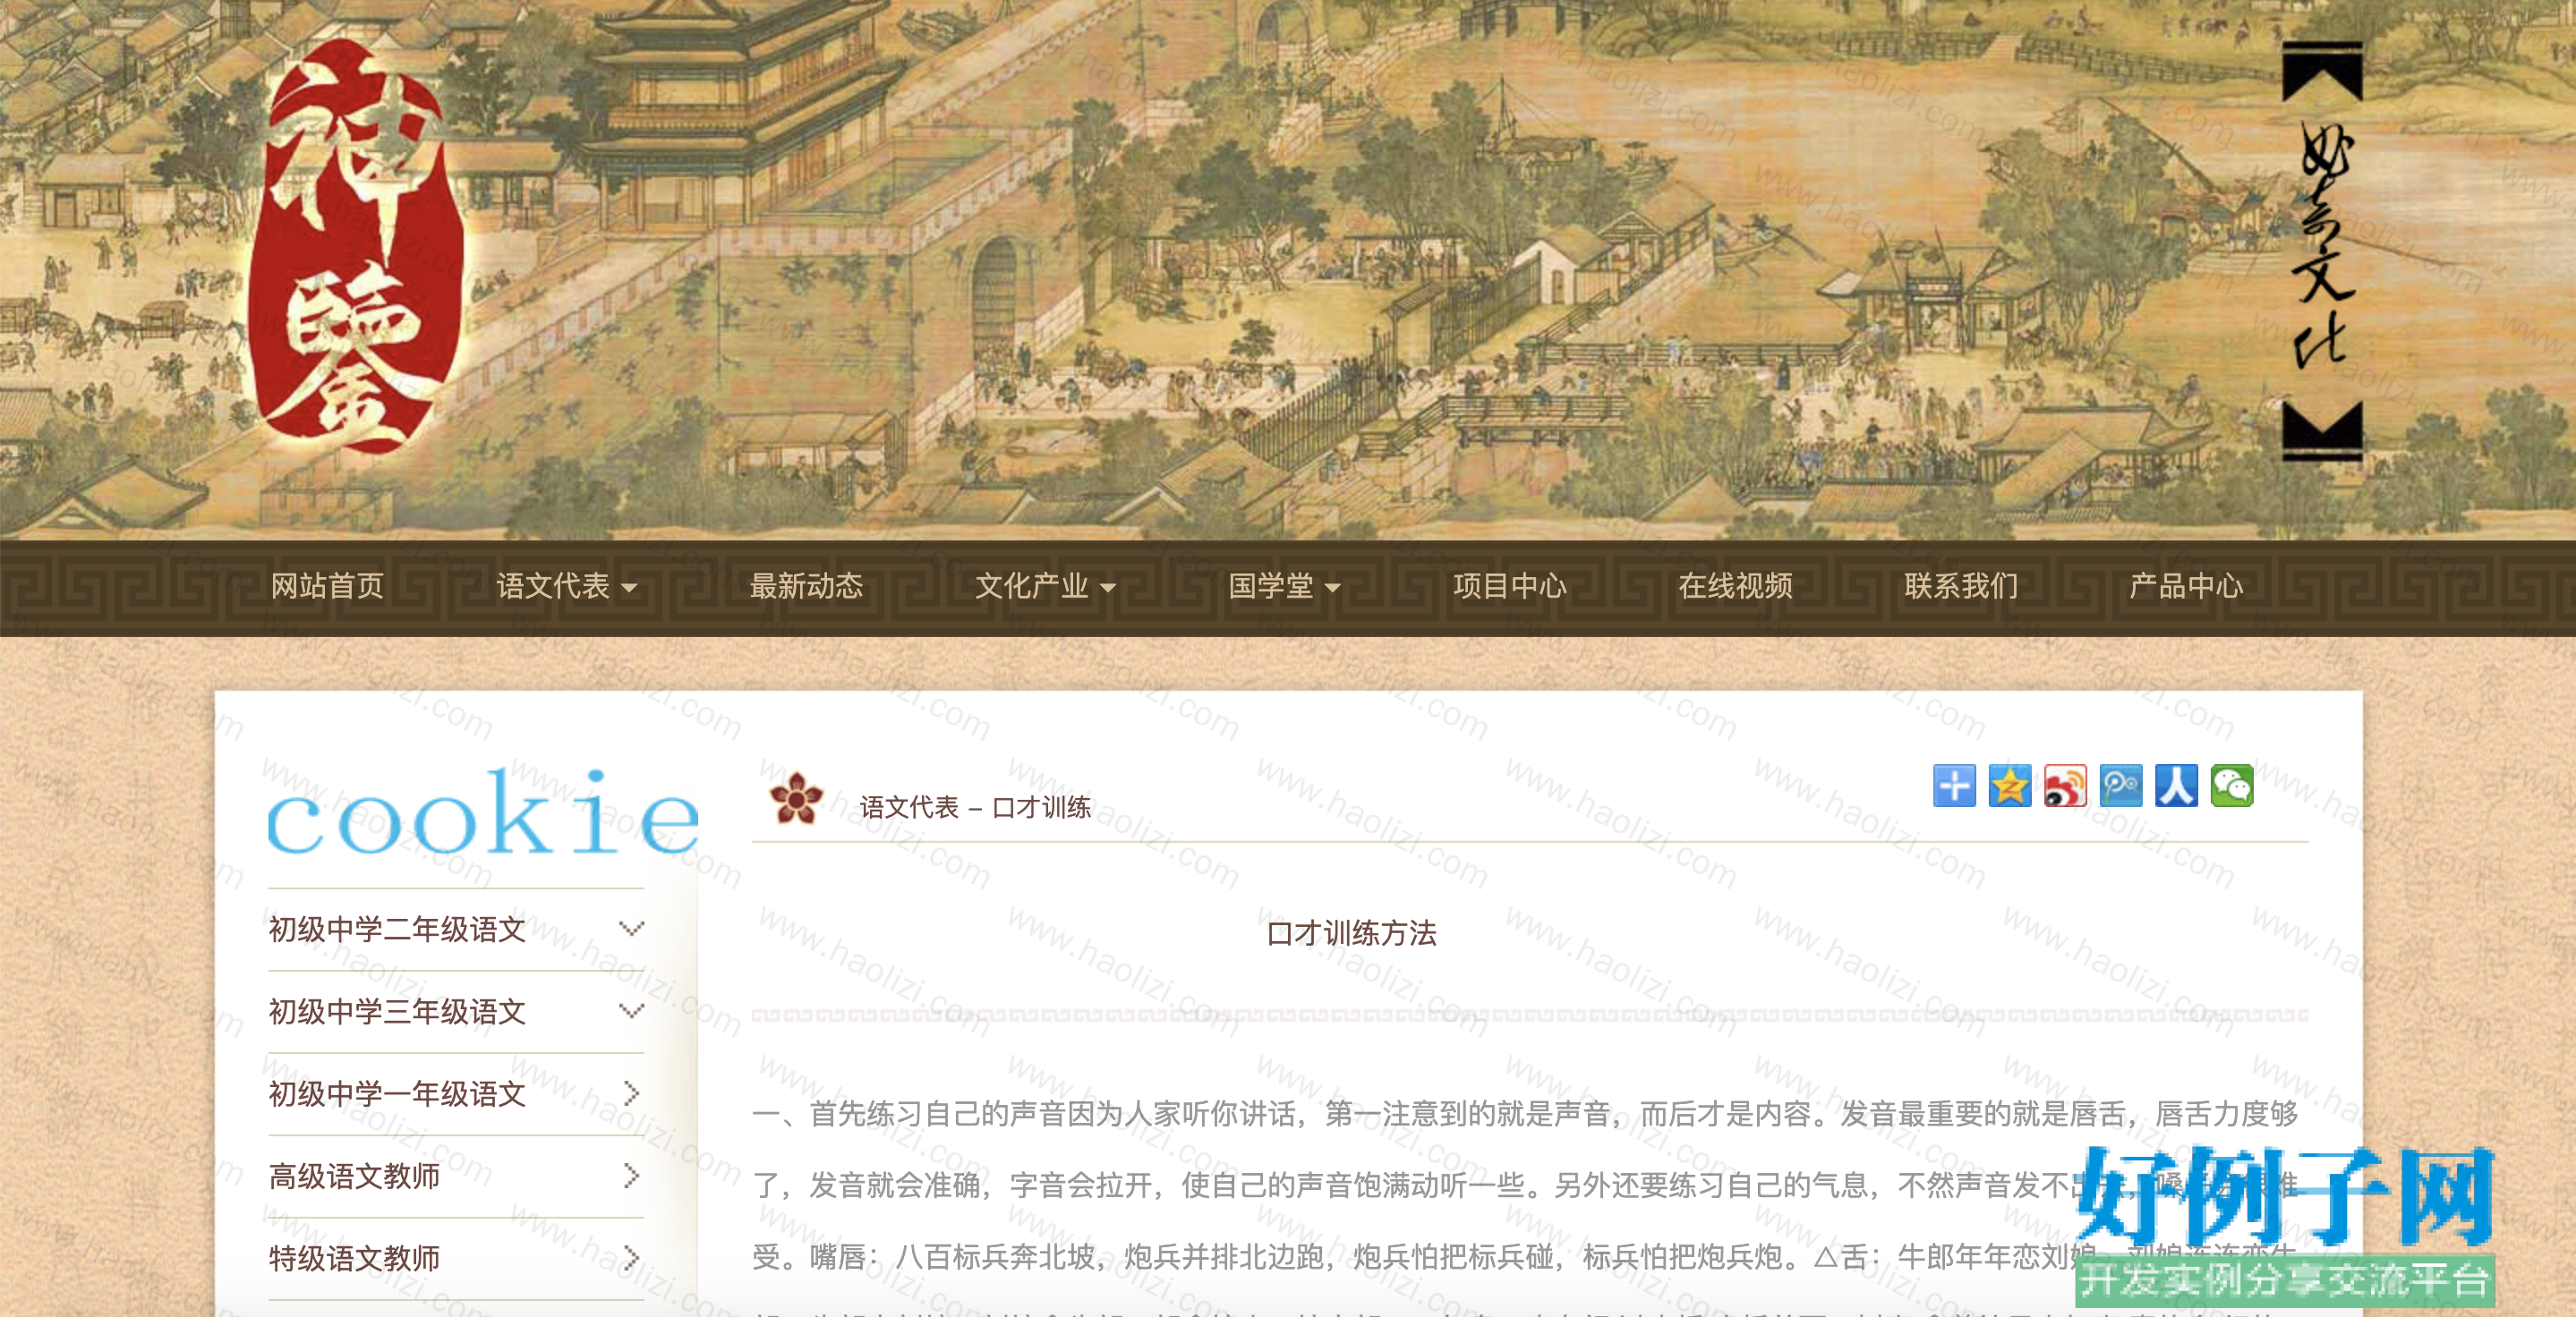The width and height of the screenshot is (2576, 1317).
Task: Expand the 国学堂 dropdown menu
Action: (x=1284, y=585)
